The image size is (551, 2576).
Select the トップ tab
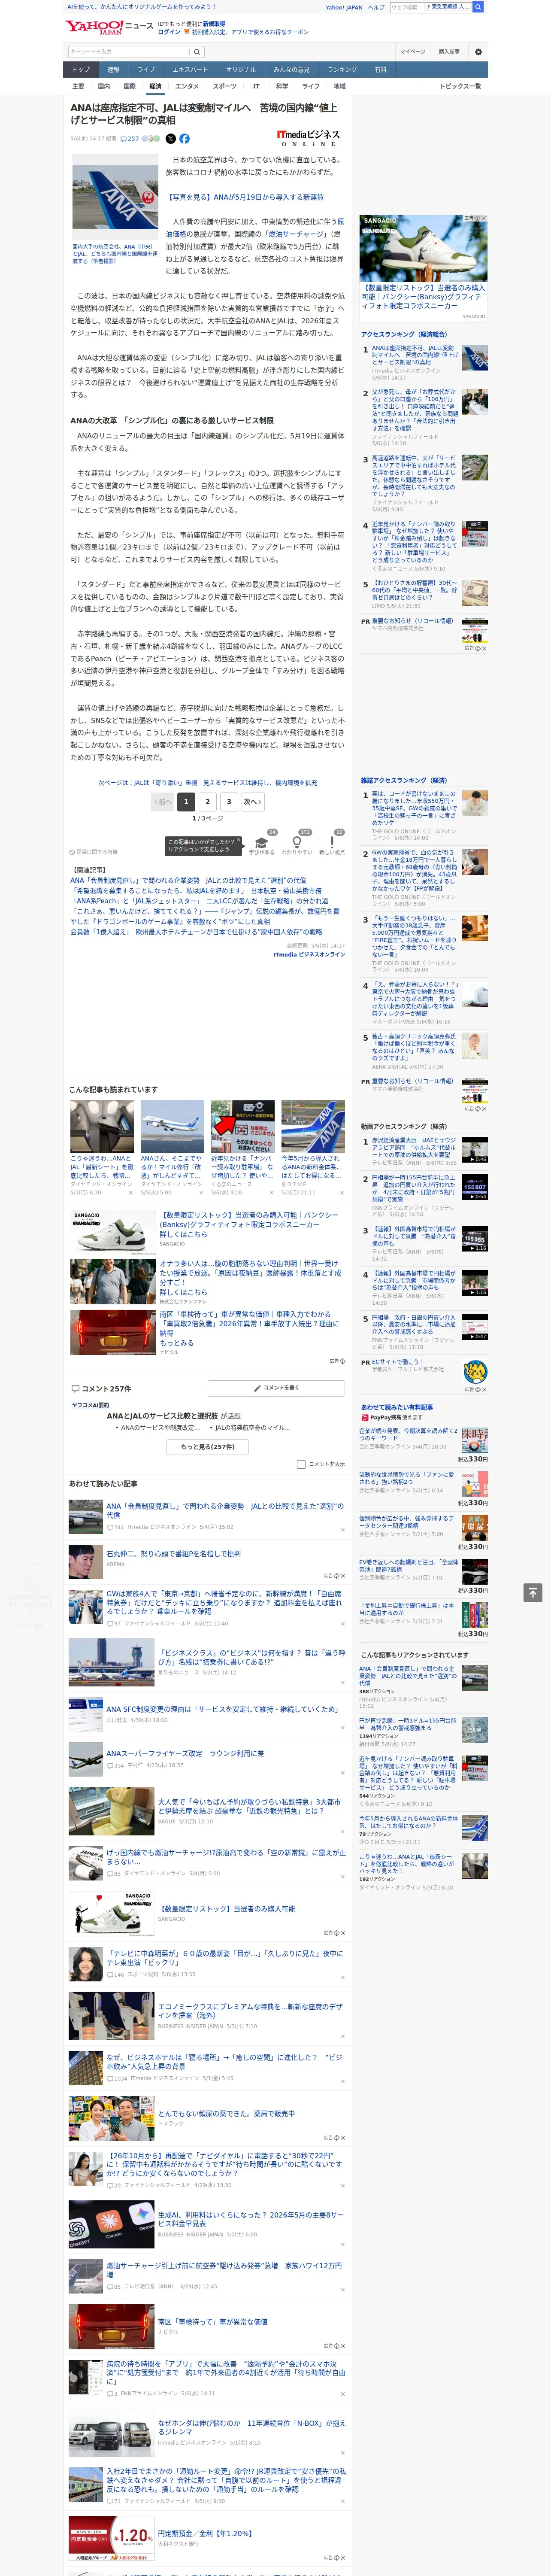(81, 70)
